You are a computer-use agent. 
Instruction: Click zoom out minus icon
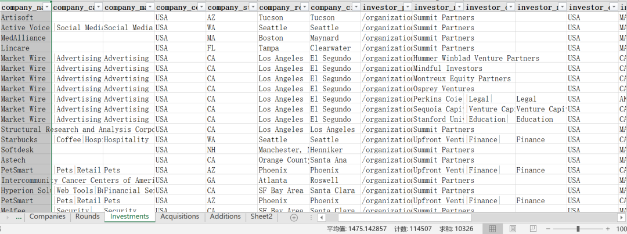click(x=549, y=229)
